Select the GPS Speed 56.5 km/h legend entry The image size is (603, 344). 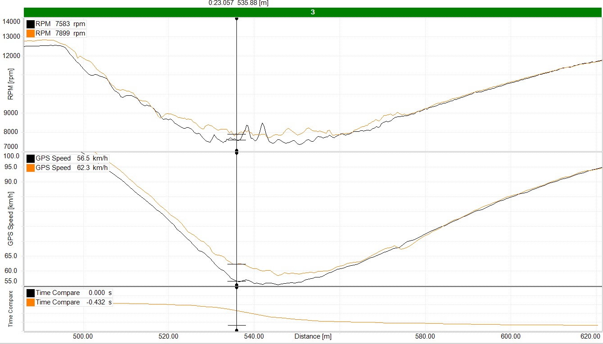72,158
